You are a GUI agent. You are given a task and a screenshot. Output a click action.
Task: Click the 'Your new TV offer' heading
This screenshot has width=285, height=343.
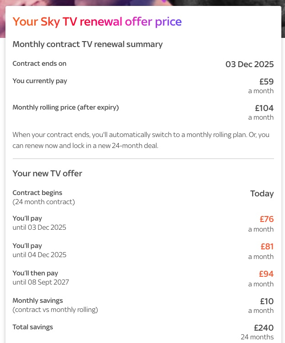tap(47, 174)
